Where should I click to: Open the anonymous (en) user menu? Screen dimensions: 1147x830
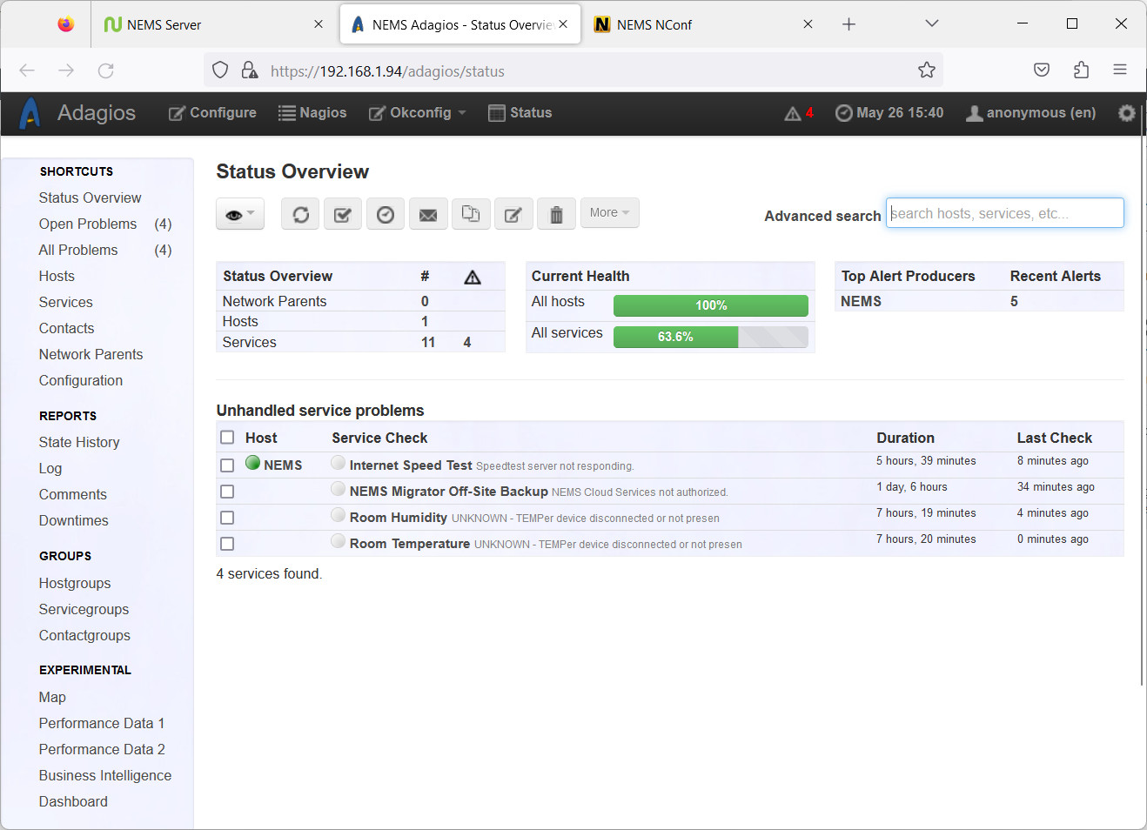click(1030, 113)
